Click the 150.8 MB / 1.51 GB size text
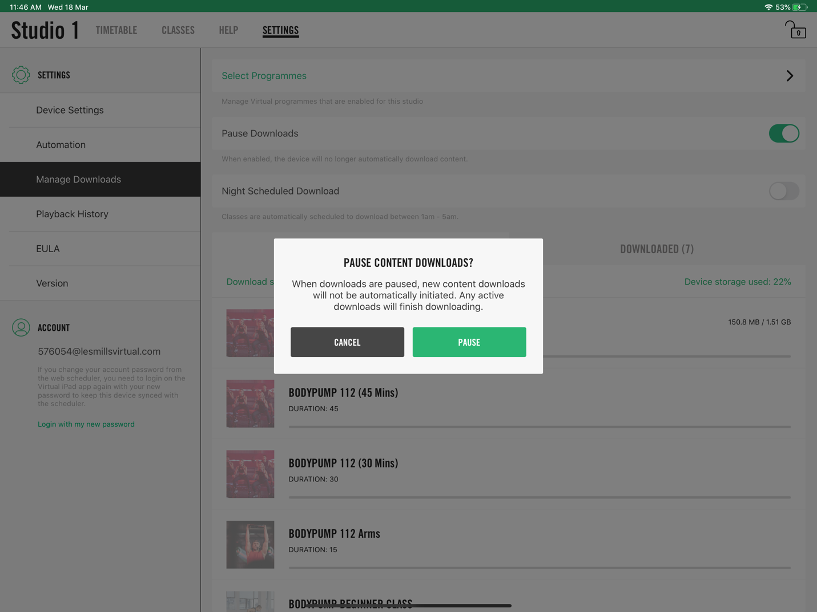Viewport: 817px width, 612px height. 759,322
